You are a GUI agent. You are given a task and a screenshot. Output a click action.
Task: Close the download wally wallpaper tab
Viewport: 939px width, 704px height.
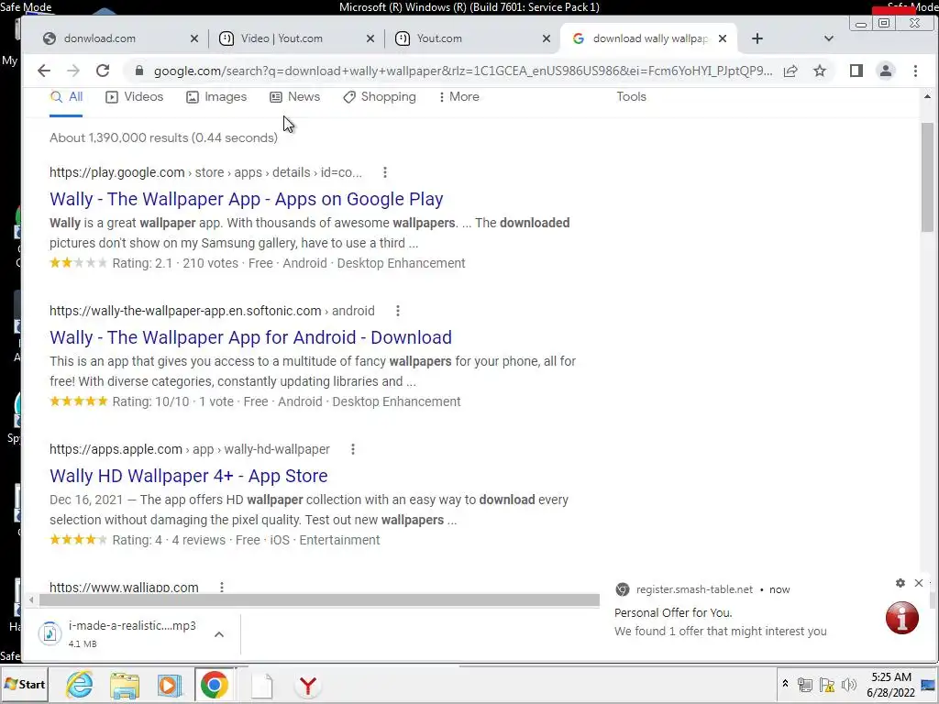point(723,38)
